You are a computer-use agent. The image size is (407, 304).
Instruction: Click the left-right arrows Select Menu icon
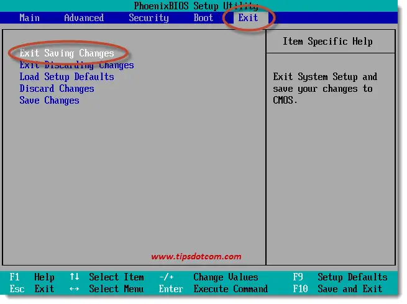pyautogui.click(x=74, y=288)
